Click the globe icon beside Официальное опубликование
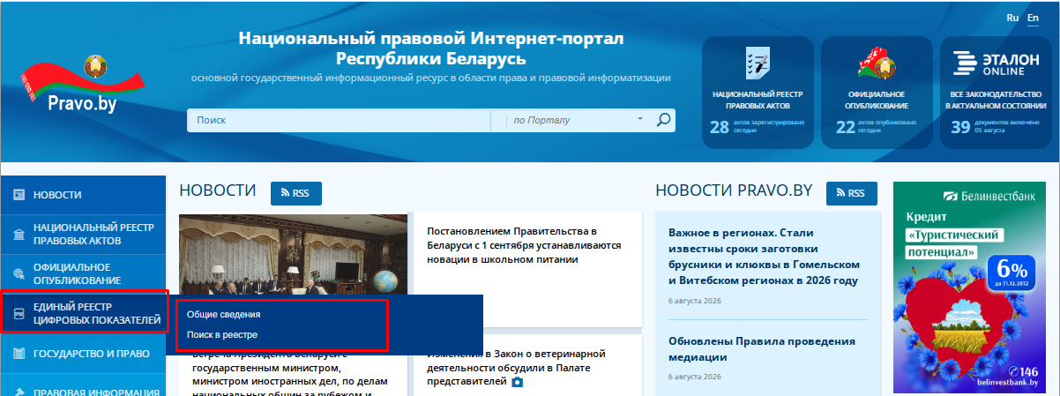This screenshot has width=1060, height=396. (18, 273)
